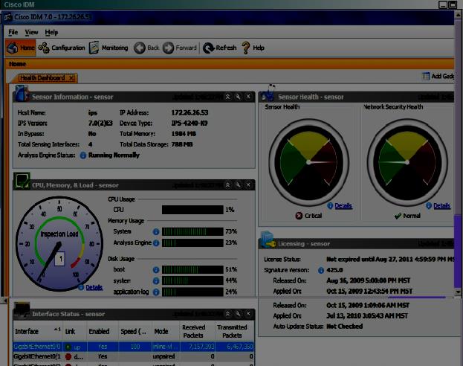Click the horizontal scrollbar left arrow
This screenshot has width=463, height=366.
pyautogui.click(x=5, y=301)
